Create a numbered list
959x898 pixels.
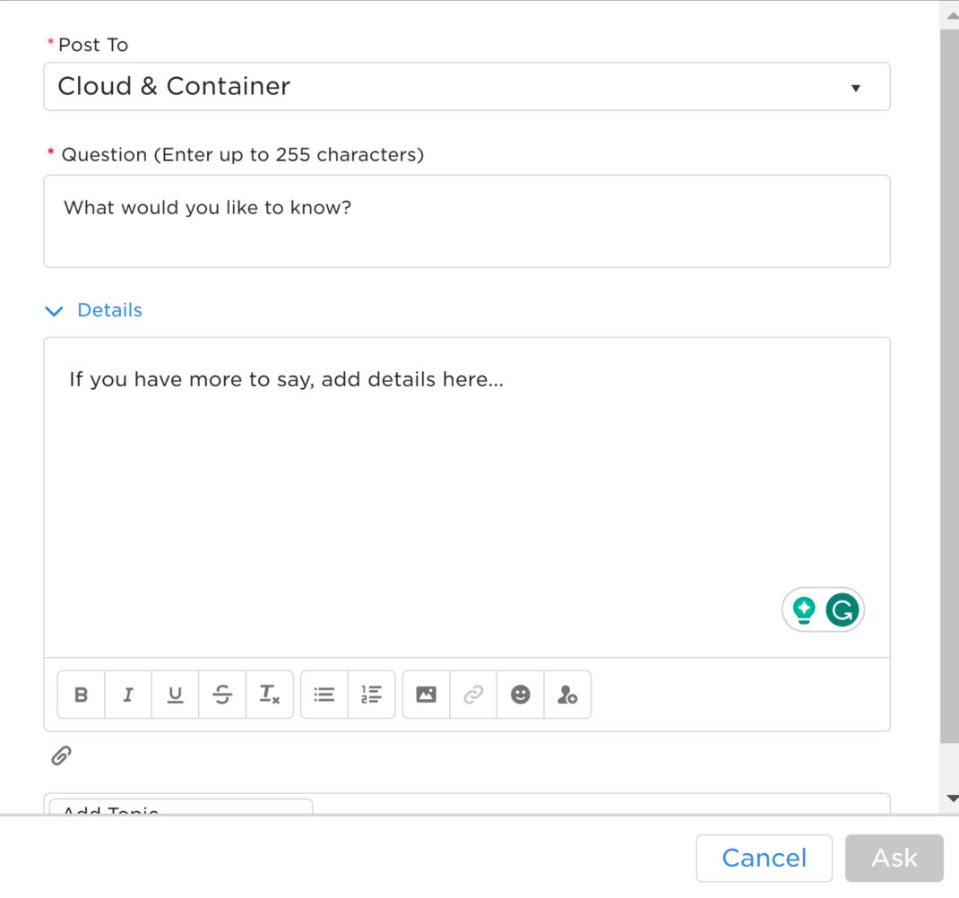tap(371, 694)
